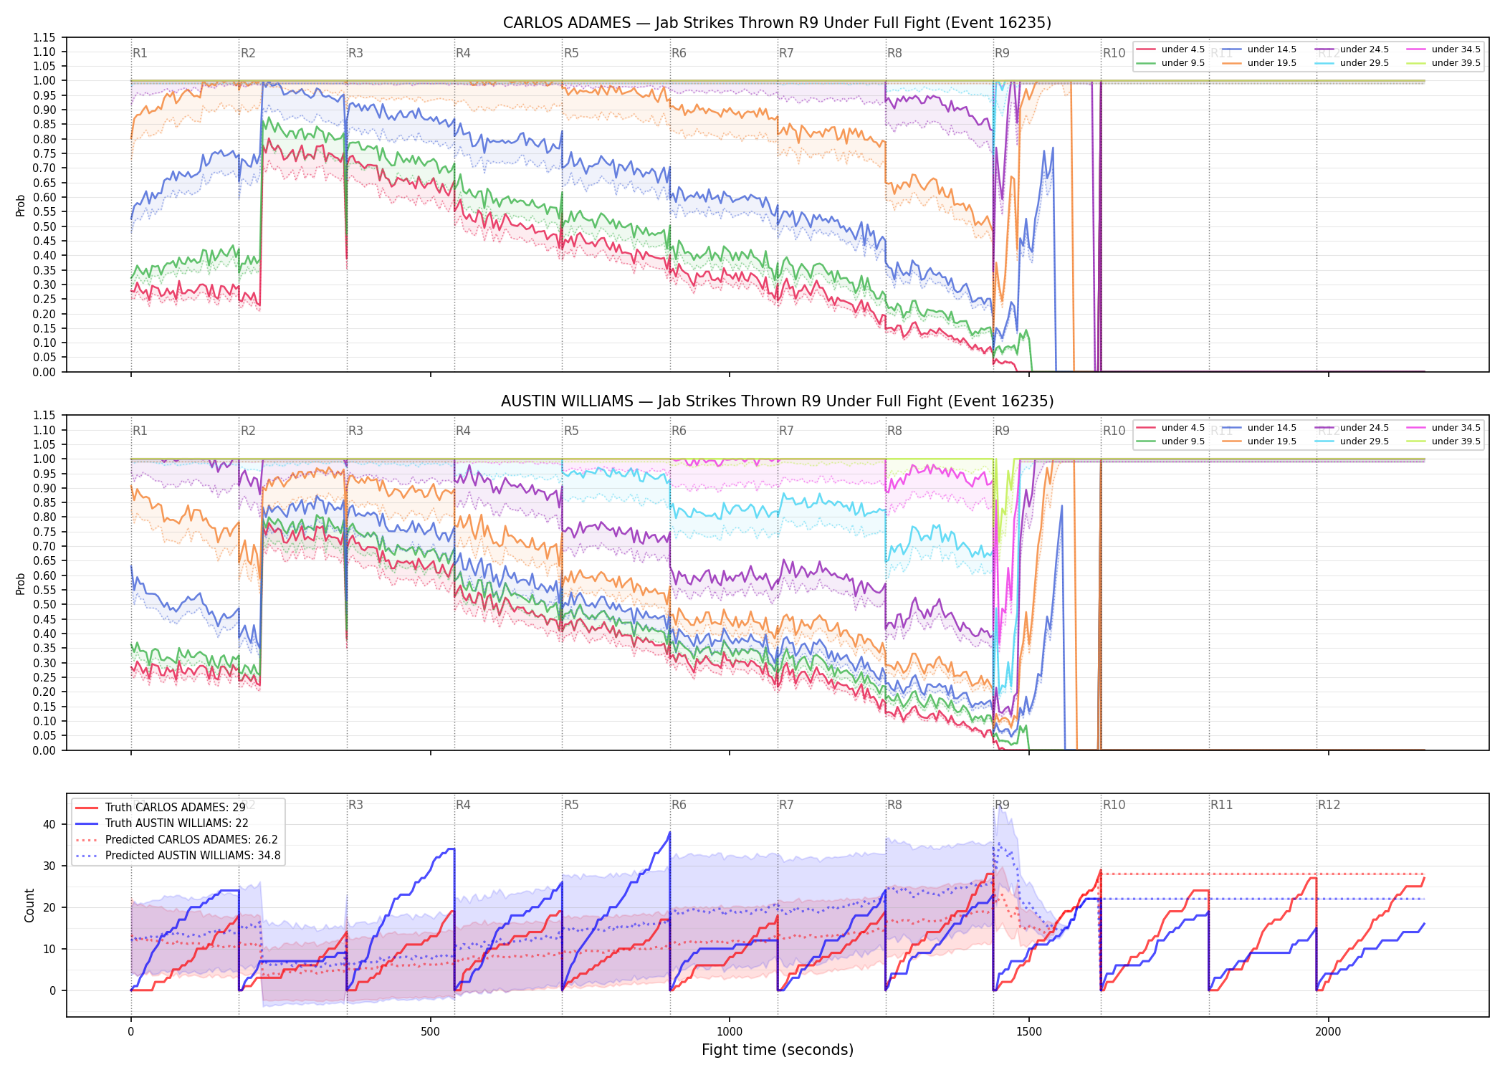Click the 2000 tick on fight time axis

(1328, 1032)
